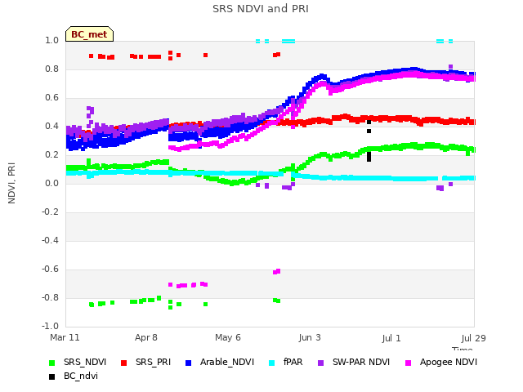Image resolution: width=523 pixels, height=392 pixels.
Task: Click the -0.2 y-axis tick label
Action: [x=51, y=212]
